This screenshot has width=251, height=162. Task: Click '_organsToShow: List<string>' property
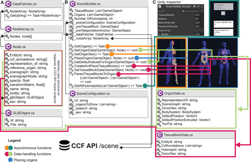click(95, 104)
